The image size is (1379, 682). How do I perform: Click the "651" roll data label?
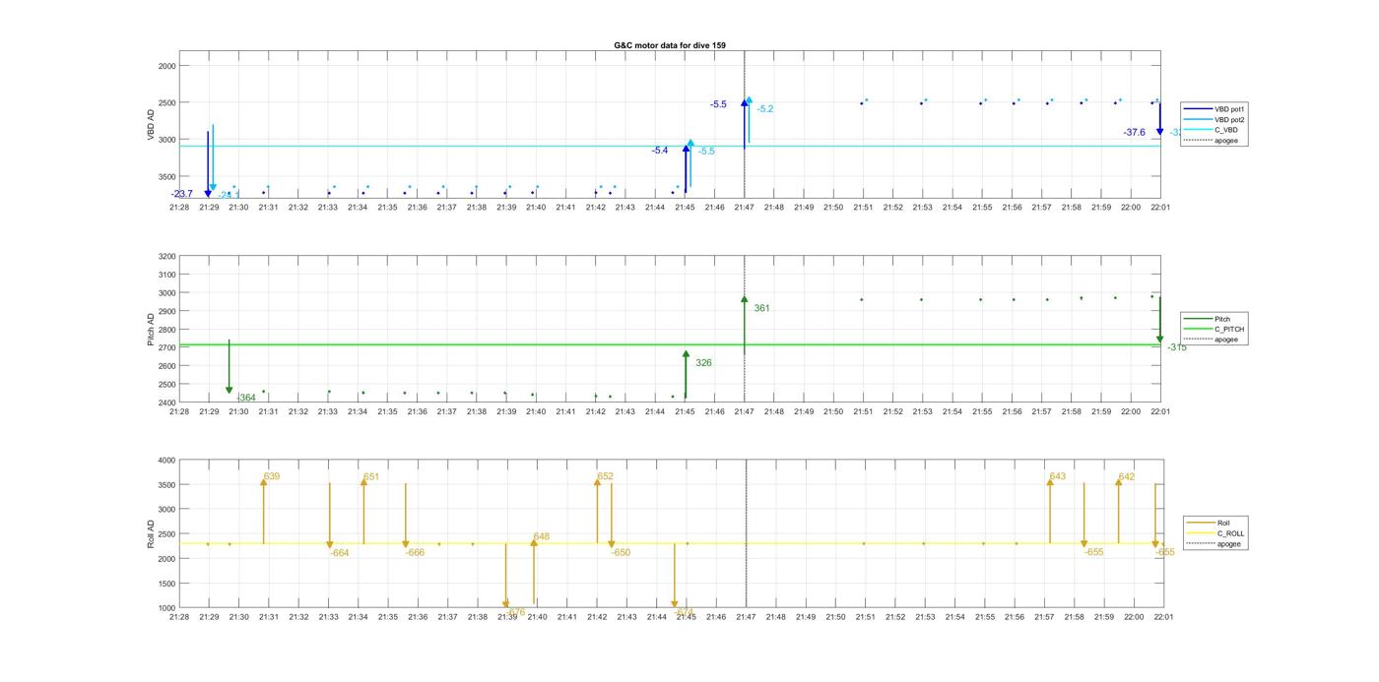click(x=371, y=476)
